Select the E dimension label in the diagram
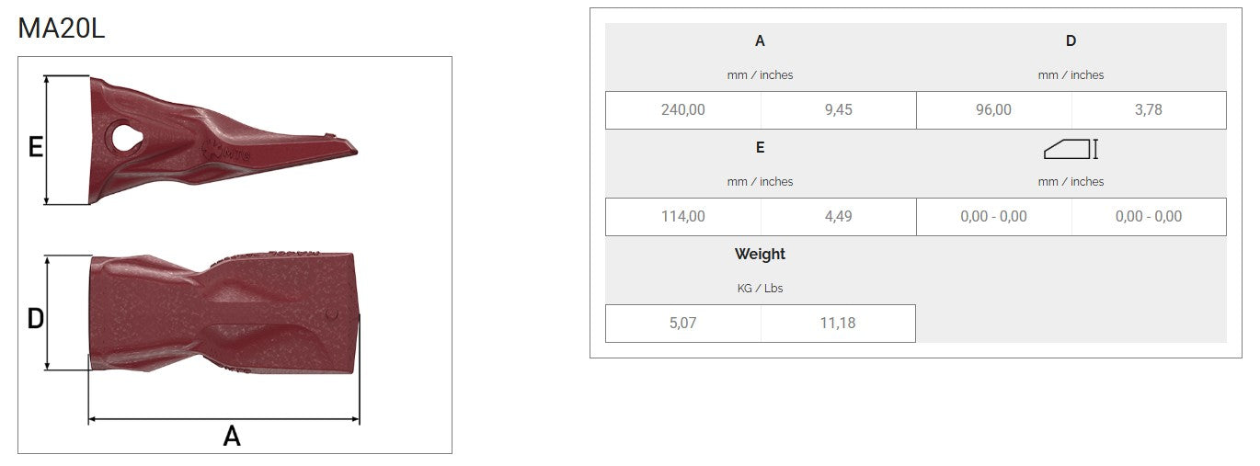 click(x=36, y=147)
